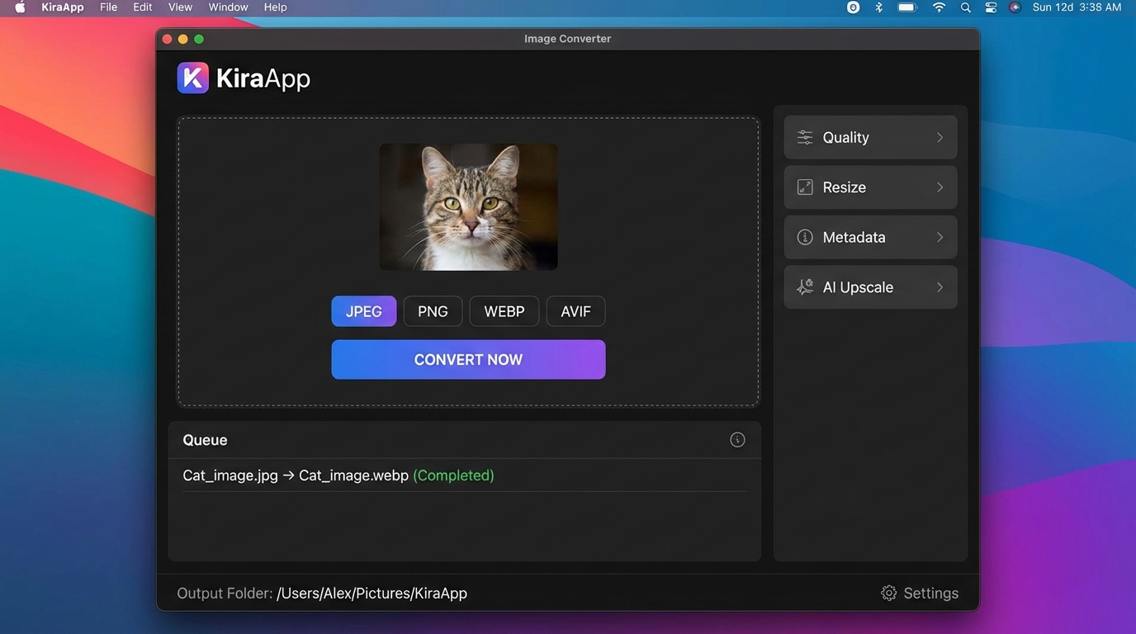Choose WEBP as output format
Screen dimensions: 1136x634
tap(504, 311)
